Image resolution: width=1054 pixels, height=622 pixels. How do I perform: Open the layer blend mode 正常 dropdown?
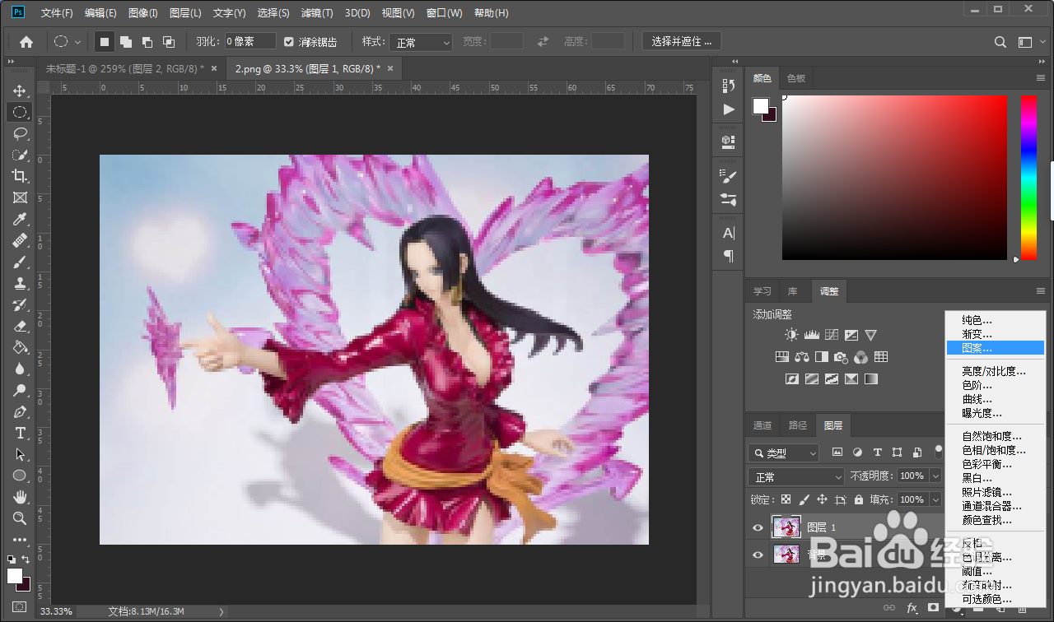pyautogui.click(x=797, y=476)
